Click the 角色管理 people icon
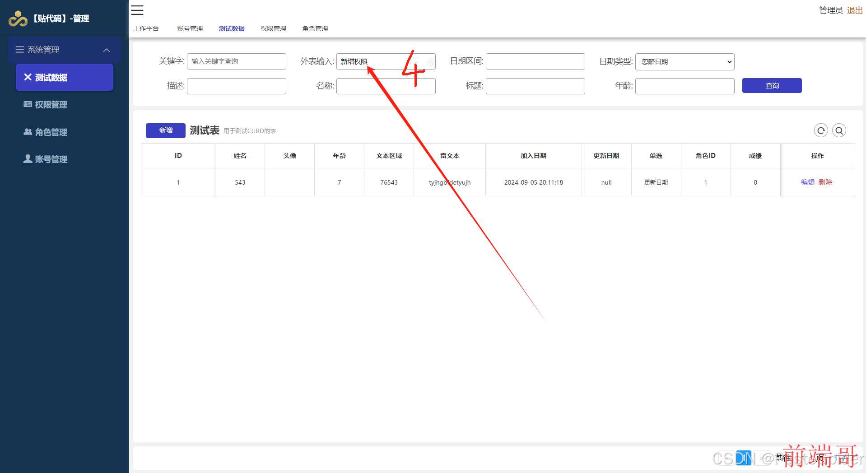This screenshot has width=866, height=473. click(x=28, y=132)
